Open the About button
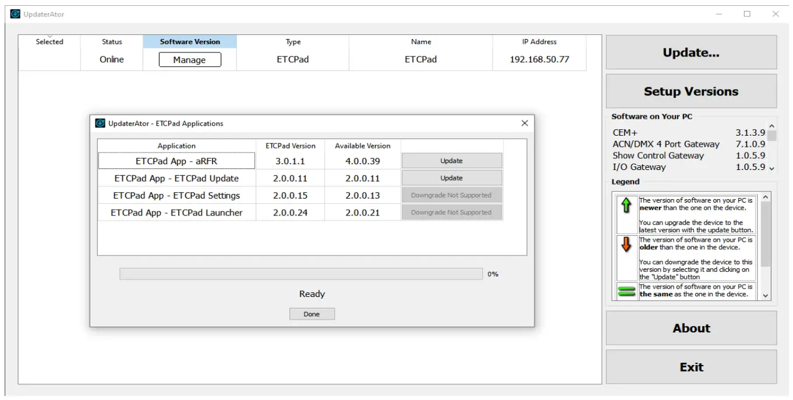Viewport: 793px width, 400px height. point(691,328)
